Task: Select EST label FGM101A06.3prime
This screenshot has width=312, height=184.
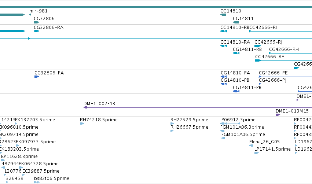Action: click(x=242, y=127)
